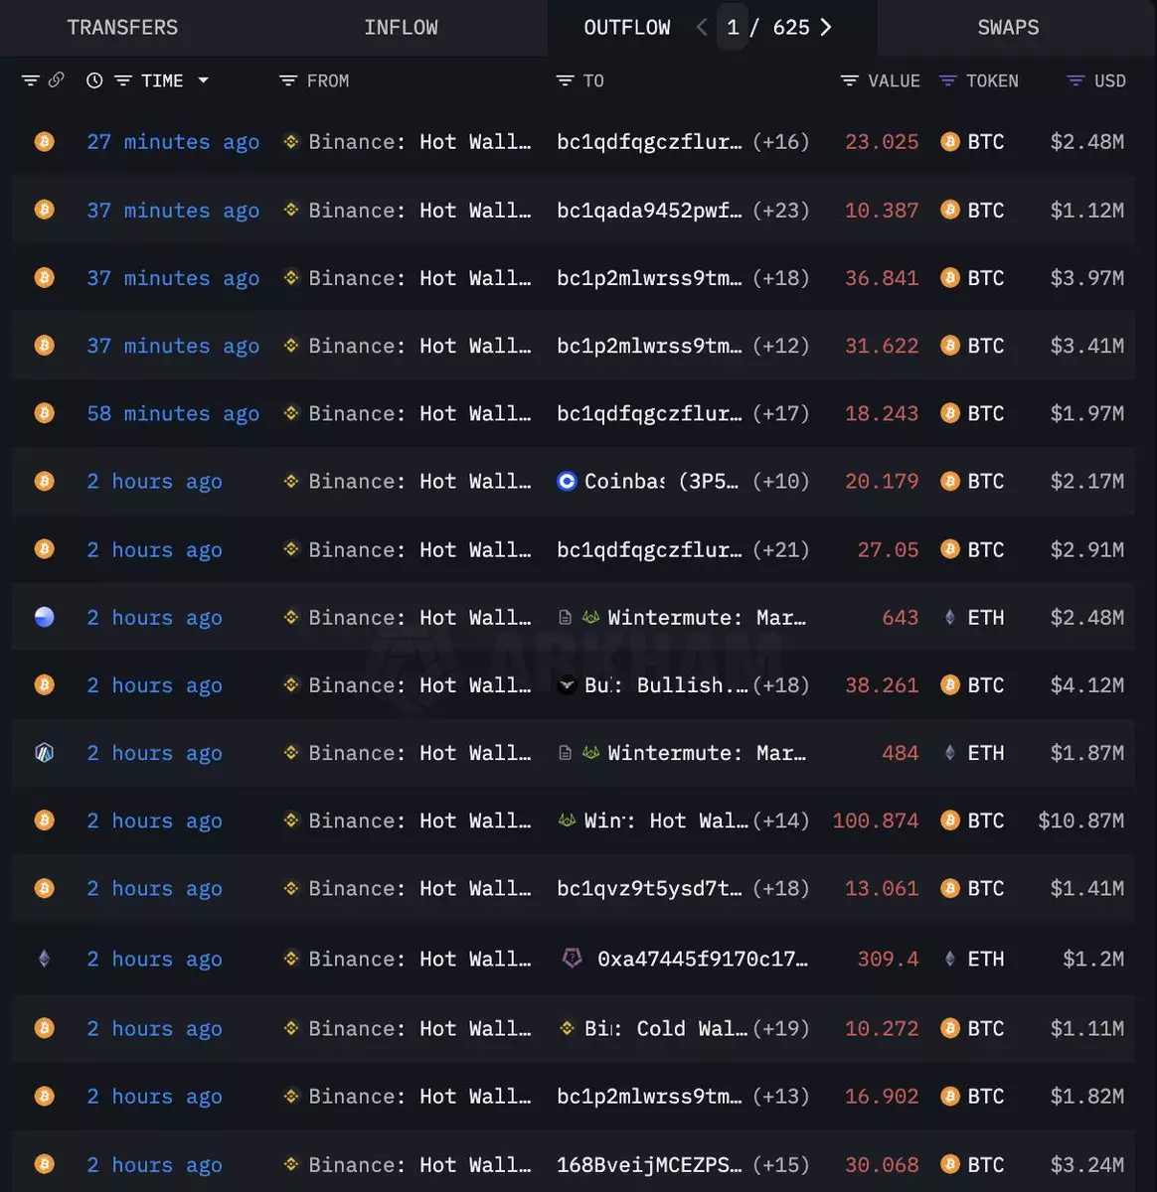Switch to the TRANSFERS tab

pos(122,28)
